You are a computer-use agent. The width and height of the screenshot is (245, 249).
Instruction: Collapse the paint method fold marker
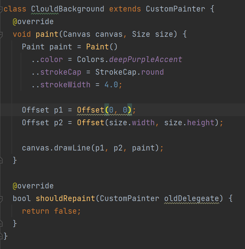point(1,35)
